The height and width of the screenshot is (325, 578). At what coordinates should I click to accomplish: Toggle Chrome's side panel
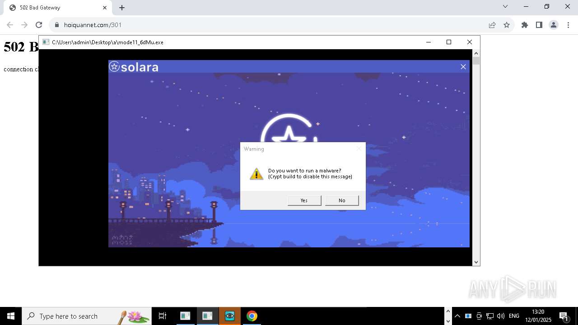[539, 25]
